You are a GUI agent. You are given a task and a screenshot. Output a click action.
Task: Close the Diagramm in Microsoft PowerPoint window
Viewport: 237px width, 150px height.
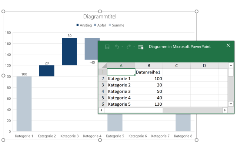click(228, 45)
